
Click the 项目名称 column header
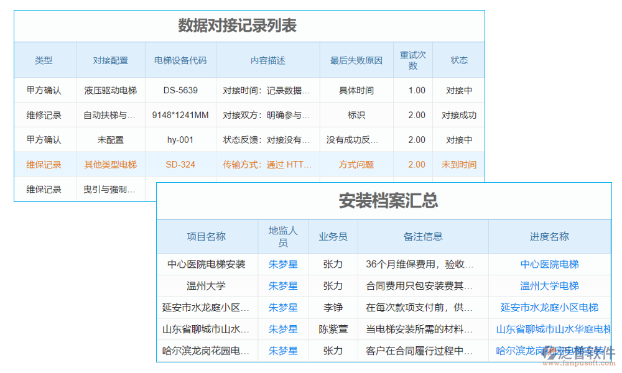pyautogui.click(x=205, y=236)
